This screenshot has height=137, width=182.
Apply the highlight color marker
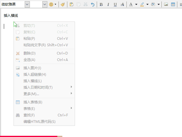click(x=142, y=4)
